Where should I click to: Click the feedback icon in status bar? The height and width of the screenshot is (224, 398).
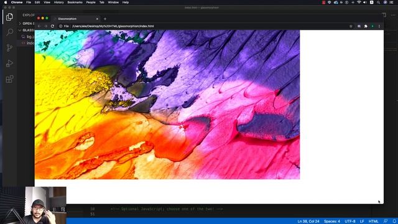tap(386, 222)
